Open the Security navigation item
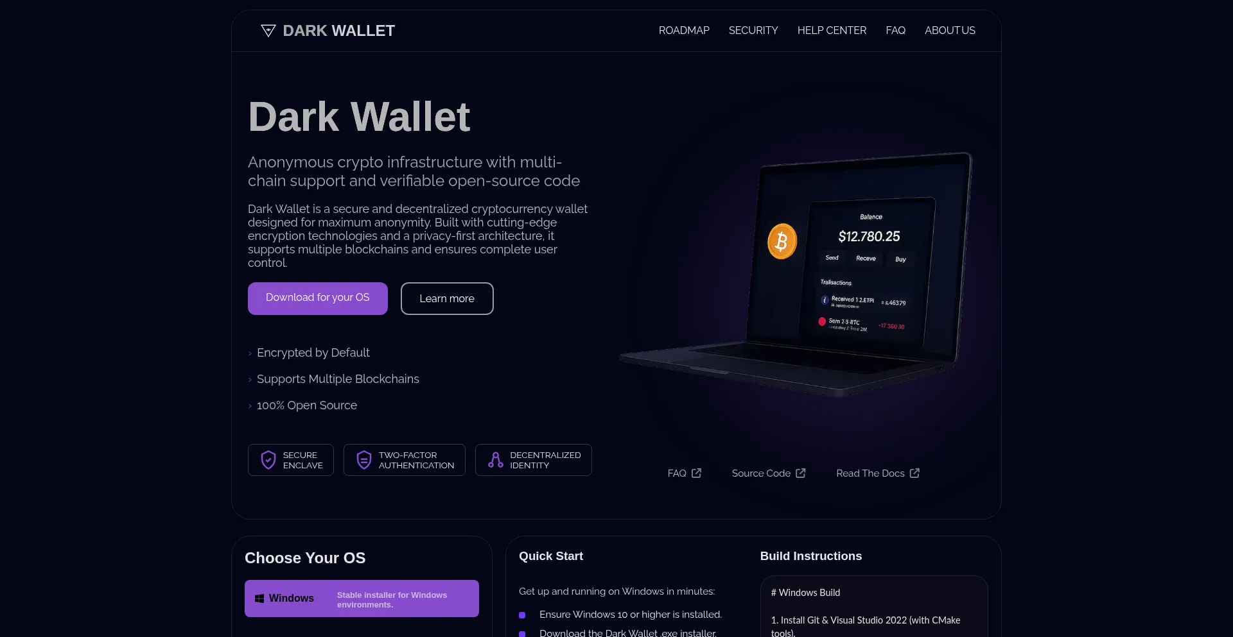This screenshot has height=637, width=1233. 753,30
